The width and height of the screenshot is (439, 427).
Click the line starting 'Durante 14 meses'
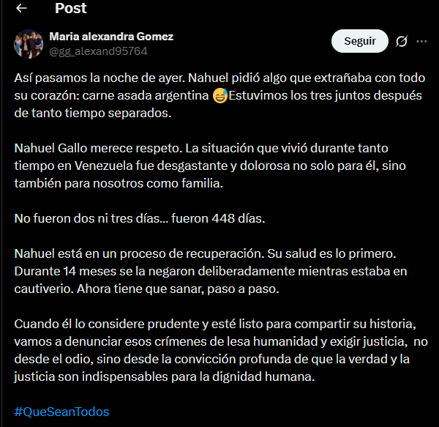click(211, 271)
